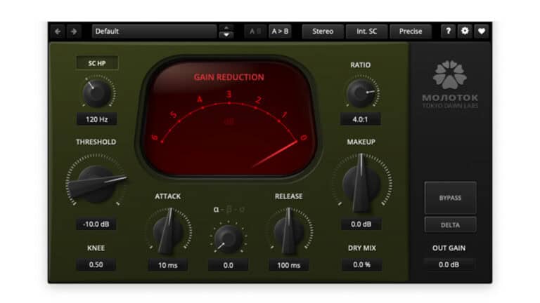Toggle the Bypass button
540x303 pixels.
click(x=450, y=198)
